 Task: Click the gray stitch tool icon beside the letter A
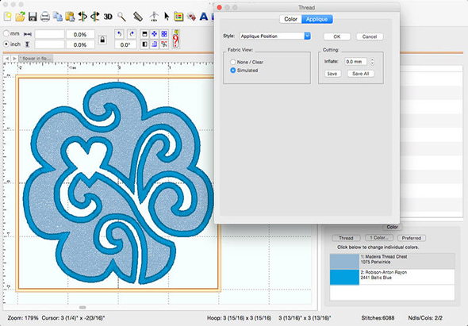point(191,17)
